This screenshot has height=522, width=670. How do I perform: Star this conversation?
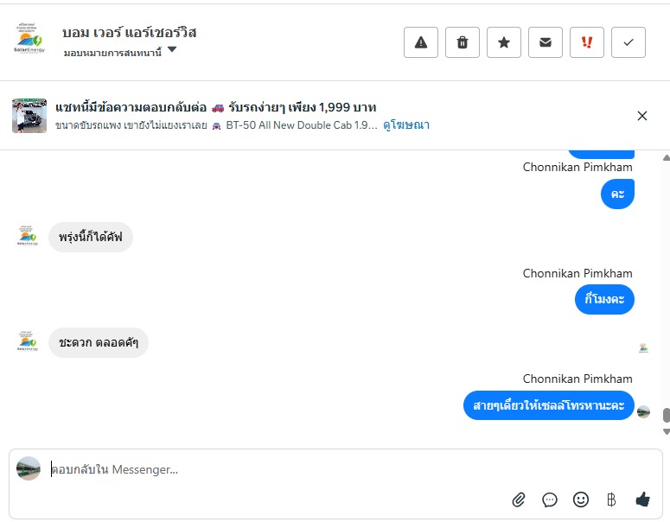coord(504,42)
